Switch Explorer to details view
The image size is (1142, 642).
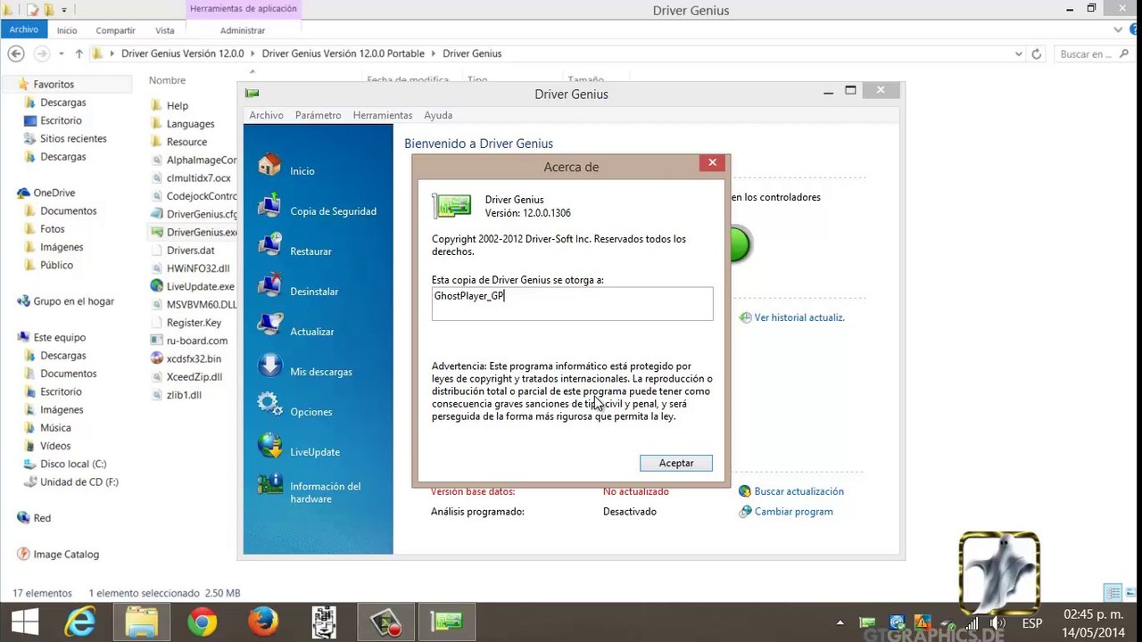pos(1113,593)
